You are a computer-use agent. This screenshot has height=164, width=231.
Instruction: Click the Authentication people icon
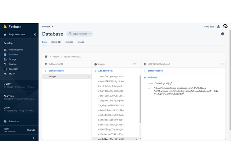5,50
